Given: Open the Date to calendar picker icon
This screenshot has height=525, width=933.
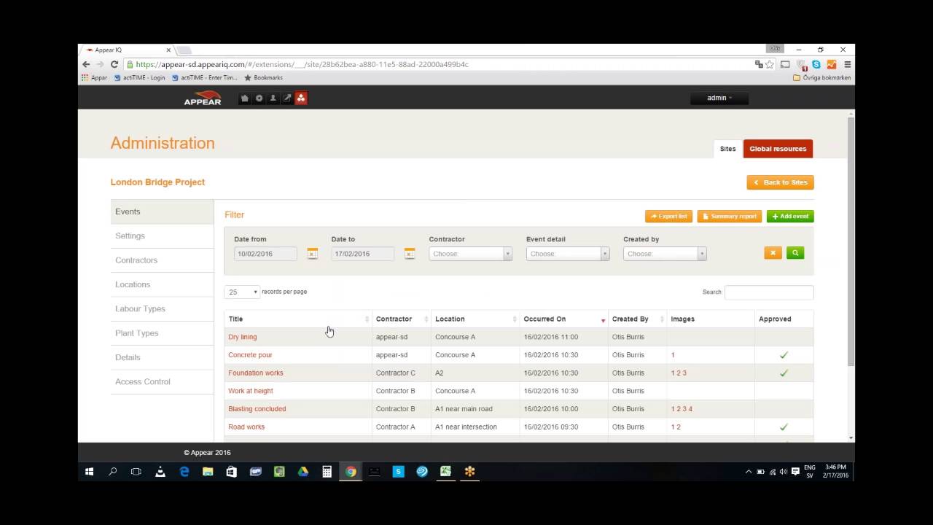Looking at the screenshot, I should pyautogui.click(x=410, y=254).
